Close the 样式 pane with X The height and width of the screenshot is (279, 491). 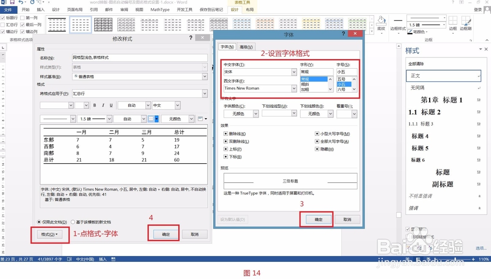pyautogui.click(x=486, y=49)
